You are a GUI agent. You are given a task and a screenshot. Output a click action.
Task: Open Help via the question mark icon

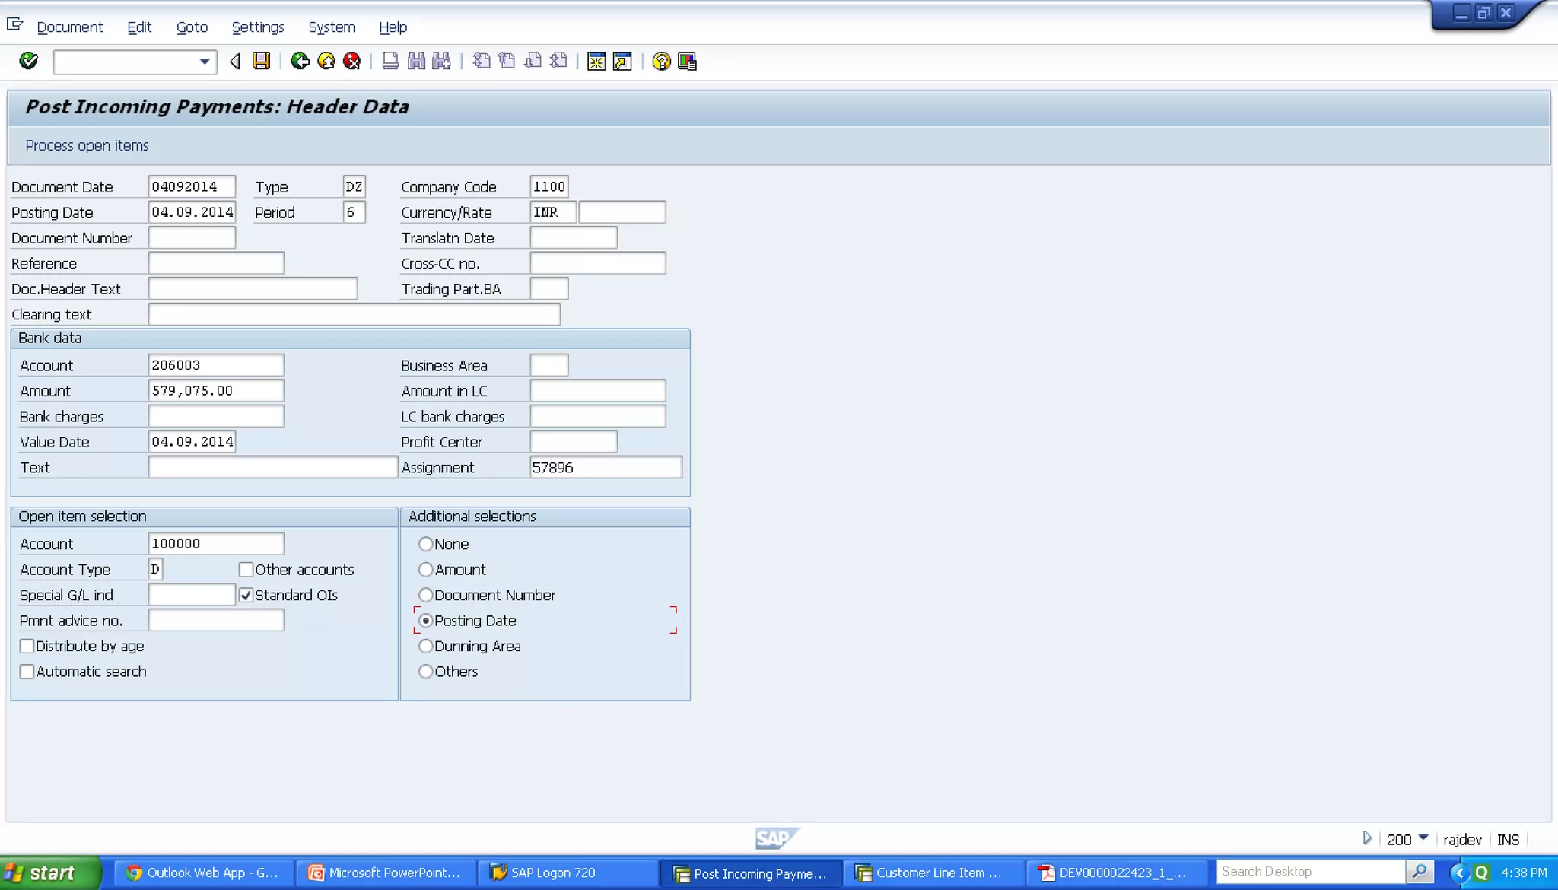pos(661,61)
